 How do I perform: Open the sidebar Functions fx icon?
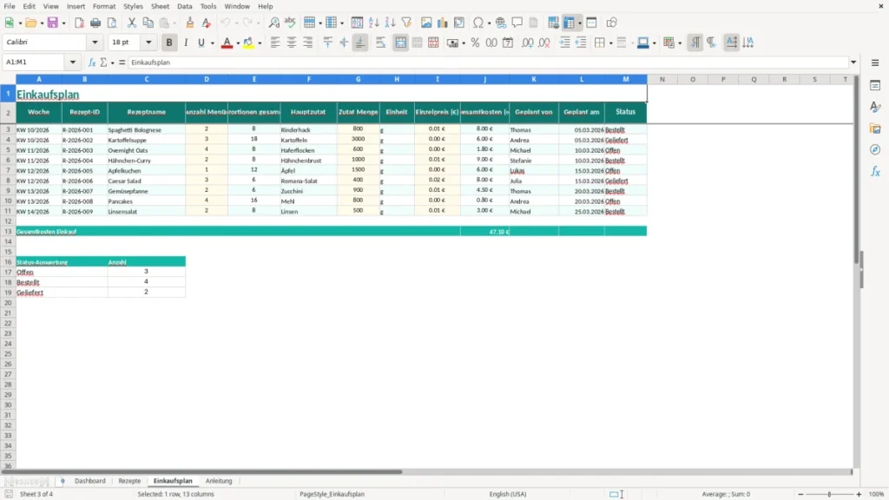[875, 171]
